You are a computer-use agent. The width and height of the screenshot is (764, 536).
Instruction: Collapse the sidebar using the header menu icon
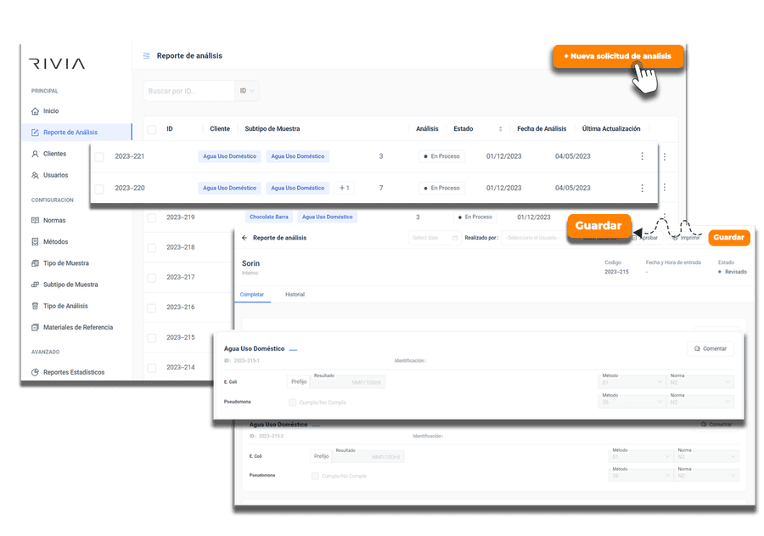pyautogui.click(x=147, y=55)
